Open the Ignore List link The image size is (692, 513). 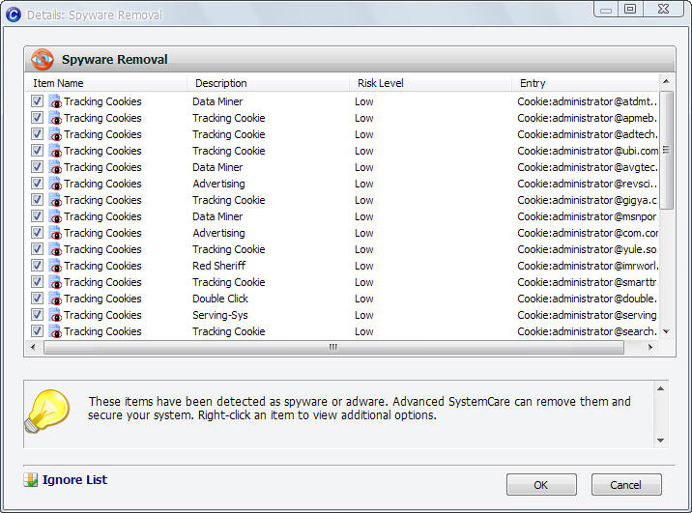pos(74,480)
